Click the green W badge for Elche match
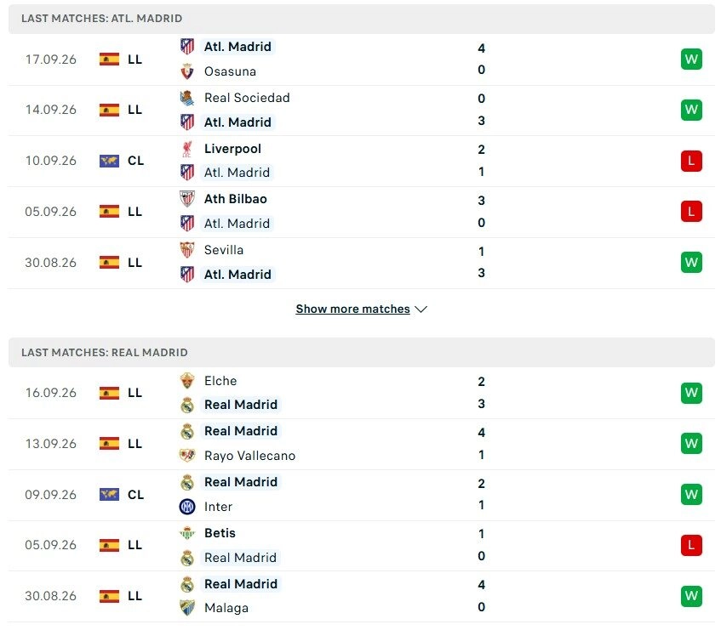 (x=691, y=393)
